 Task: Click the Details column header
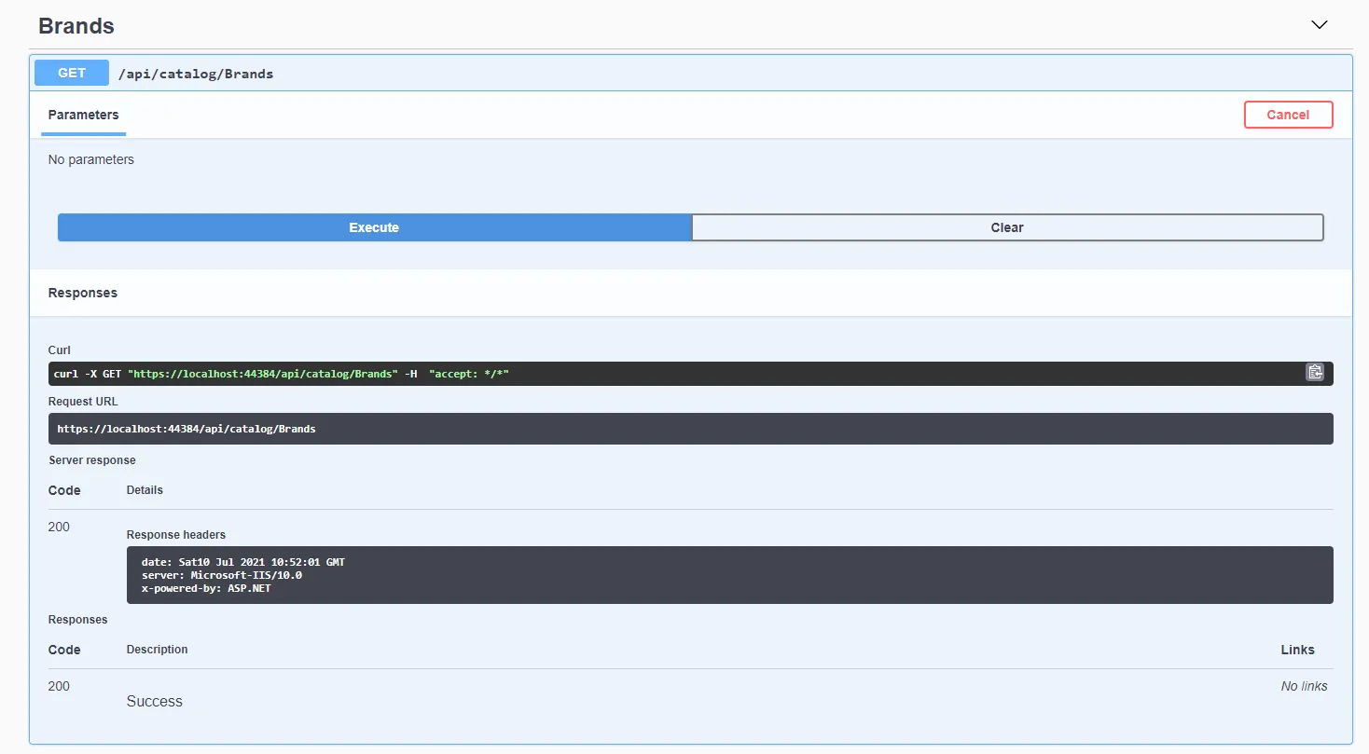[x=145, y=489]
